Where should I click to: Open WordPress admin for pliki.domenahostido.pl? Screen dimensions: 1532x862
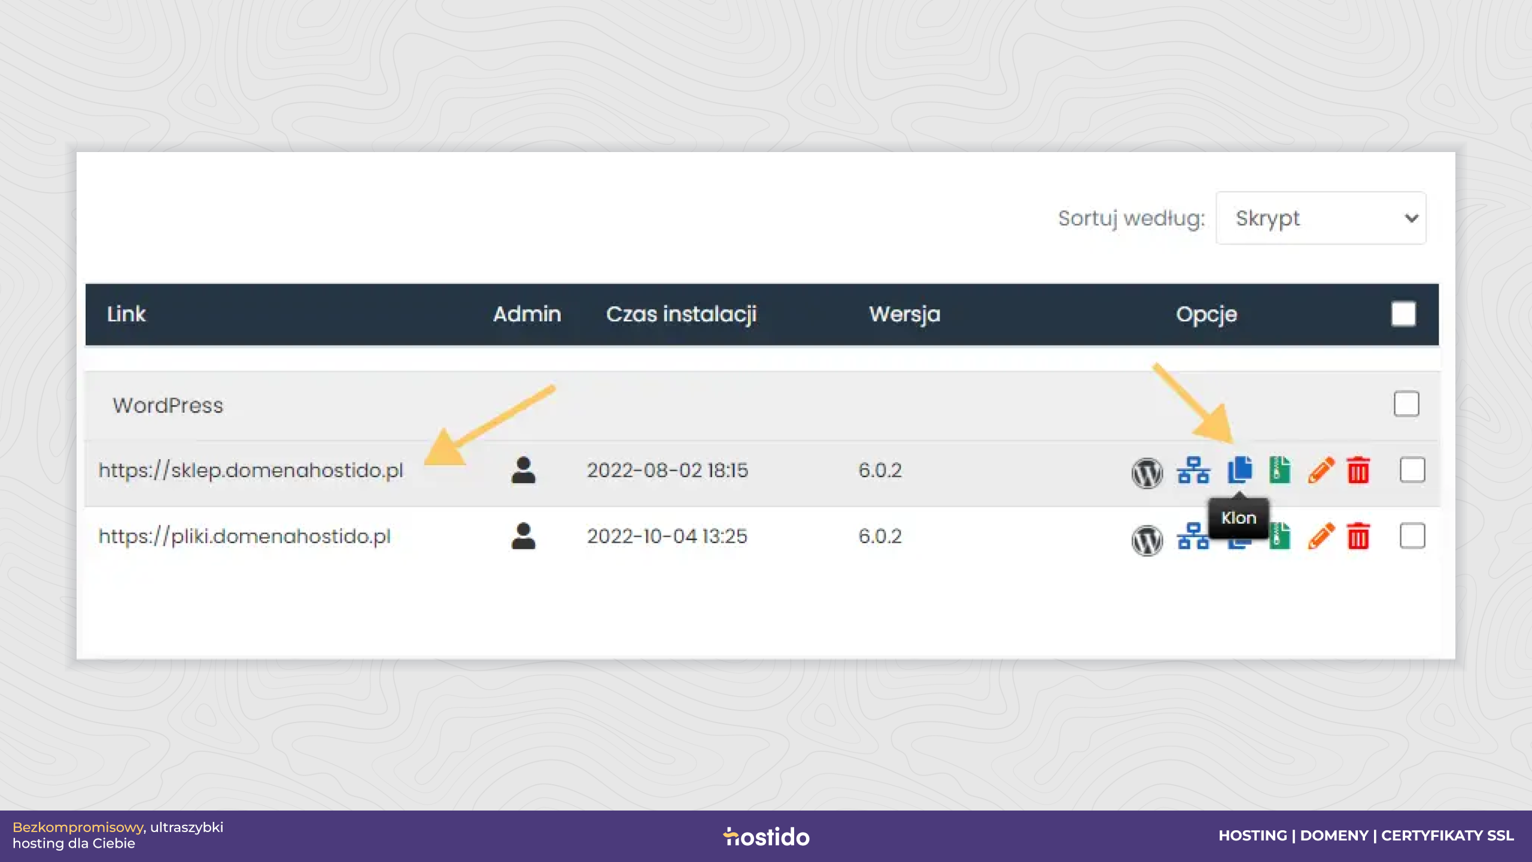tap(1147, 539)
